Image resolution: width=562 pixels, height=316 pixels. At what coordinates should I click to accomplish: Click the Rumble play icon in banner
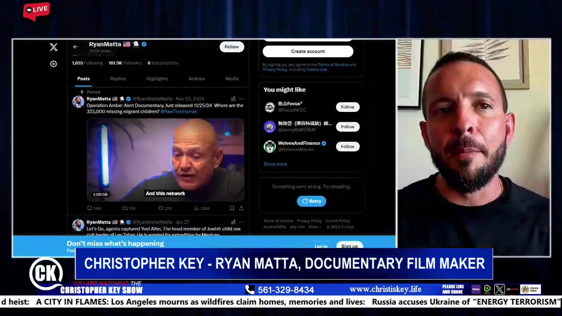[487, 289]
